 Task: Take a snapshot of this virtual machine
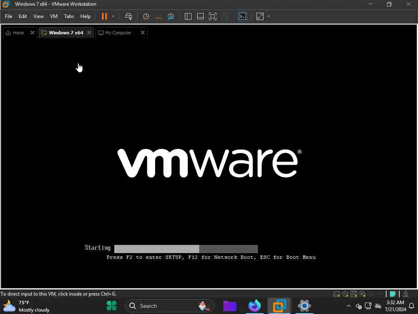(146, 16)
